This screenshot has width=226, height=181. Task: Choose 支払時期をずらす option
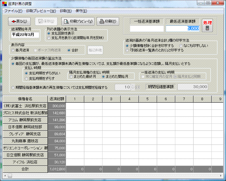27,78
